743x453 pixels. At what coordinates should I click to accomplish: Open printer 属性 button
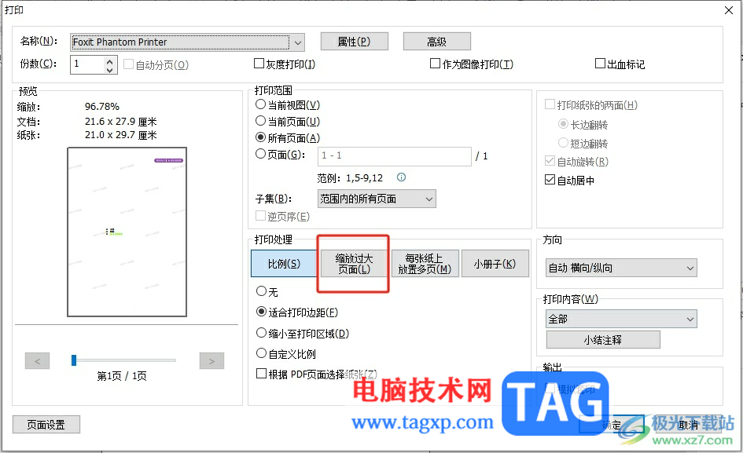355,42
